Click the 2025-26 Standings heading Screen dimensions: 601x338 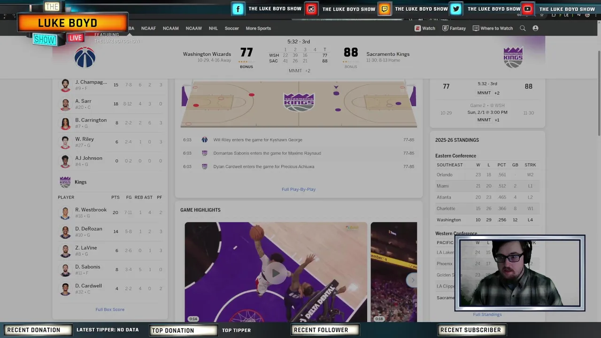457,140
